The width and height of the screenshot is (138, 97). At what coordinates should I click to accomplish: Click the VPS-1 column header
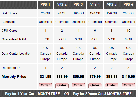(45, 5)
